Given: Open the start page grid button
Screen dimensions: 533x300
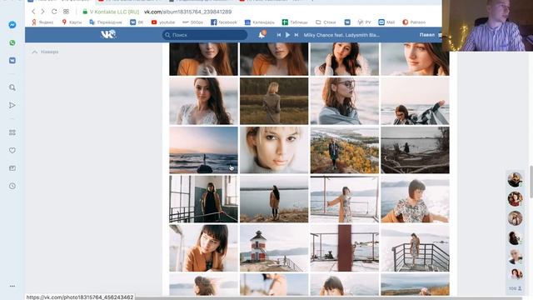Looking at the screenshot, I should click(x=66, y=12).
